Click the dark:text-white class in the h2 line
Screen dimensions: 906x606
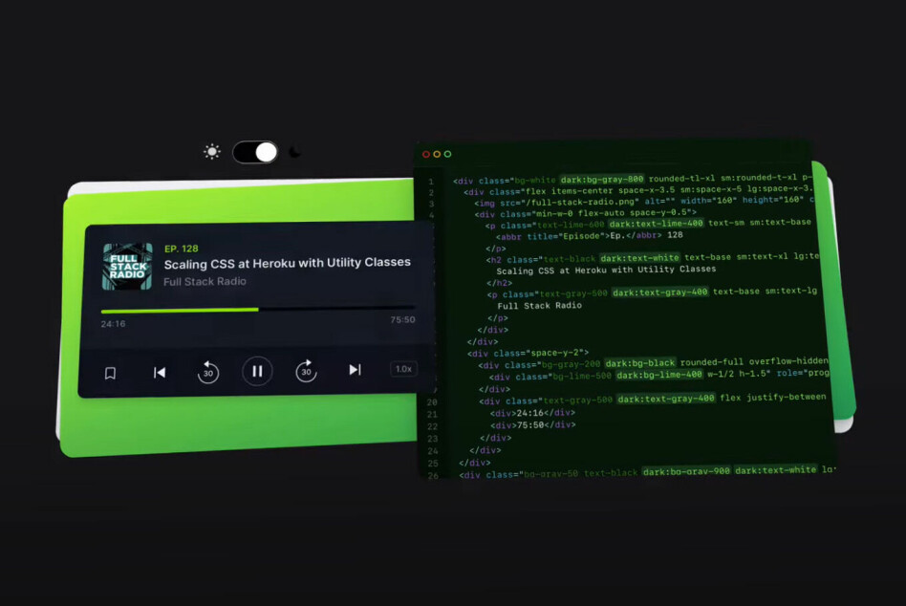click(639, 258)
